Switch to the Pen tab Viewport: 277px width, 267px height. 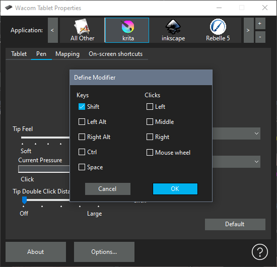pyautogui.click(x=41, y=54)
